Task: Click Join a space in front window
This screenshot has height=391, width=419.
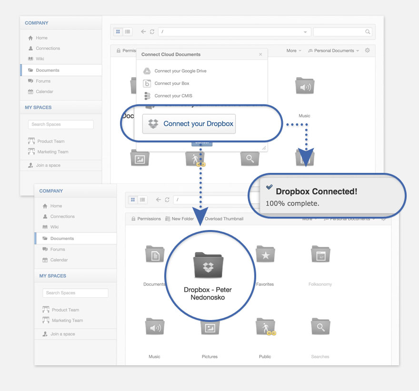Action: tap(59, 334)
